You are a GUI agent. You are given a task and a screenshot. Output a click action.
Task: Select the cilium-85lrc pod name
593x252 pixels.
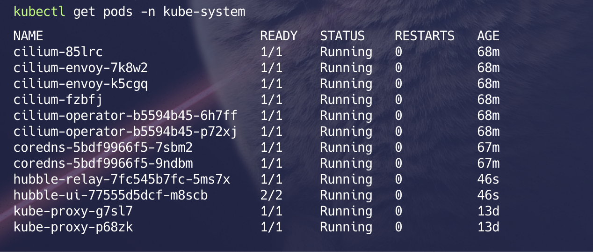(58, 52)
